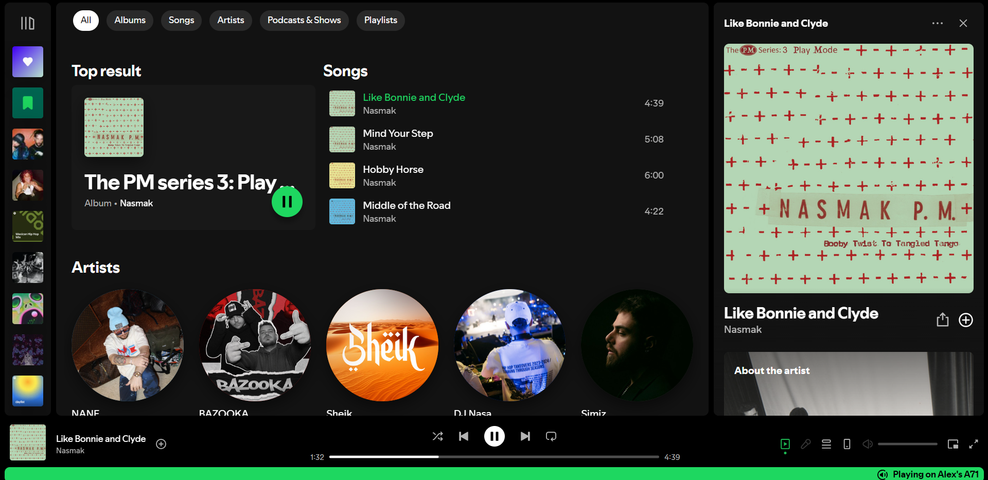
Task: Play the song Hobby Horse
Action: [x=393, y=169]
